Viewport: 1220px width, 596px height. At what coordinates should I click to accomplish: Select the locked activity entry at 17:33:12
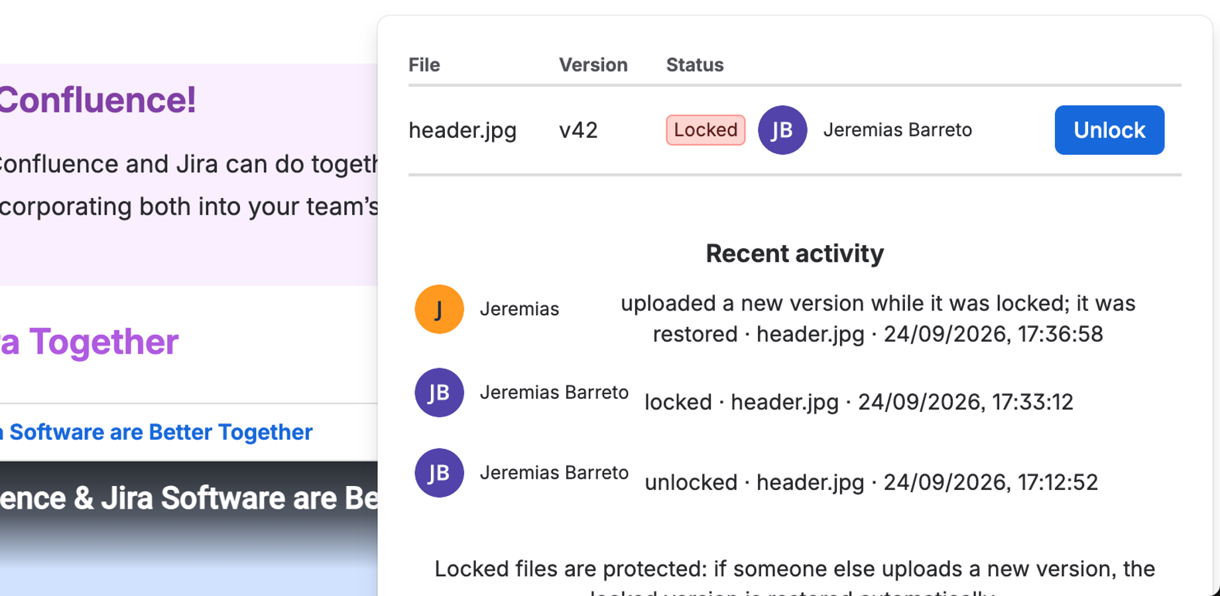[859, 402]
